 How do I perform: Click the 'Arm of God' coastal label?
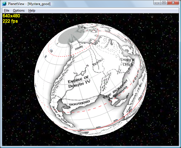pos(59,114)
